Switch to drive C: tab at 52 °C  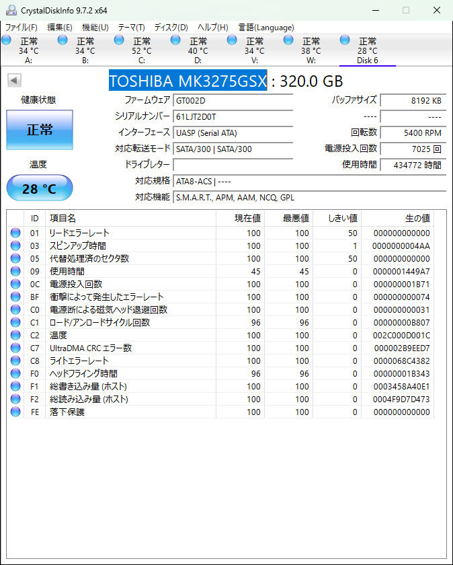142,50
